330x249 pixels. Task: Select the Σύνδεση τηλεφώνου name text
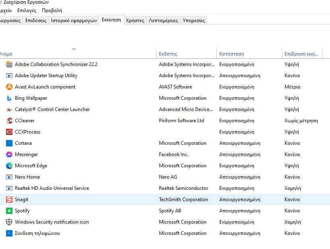37,233
